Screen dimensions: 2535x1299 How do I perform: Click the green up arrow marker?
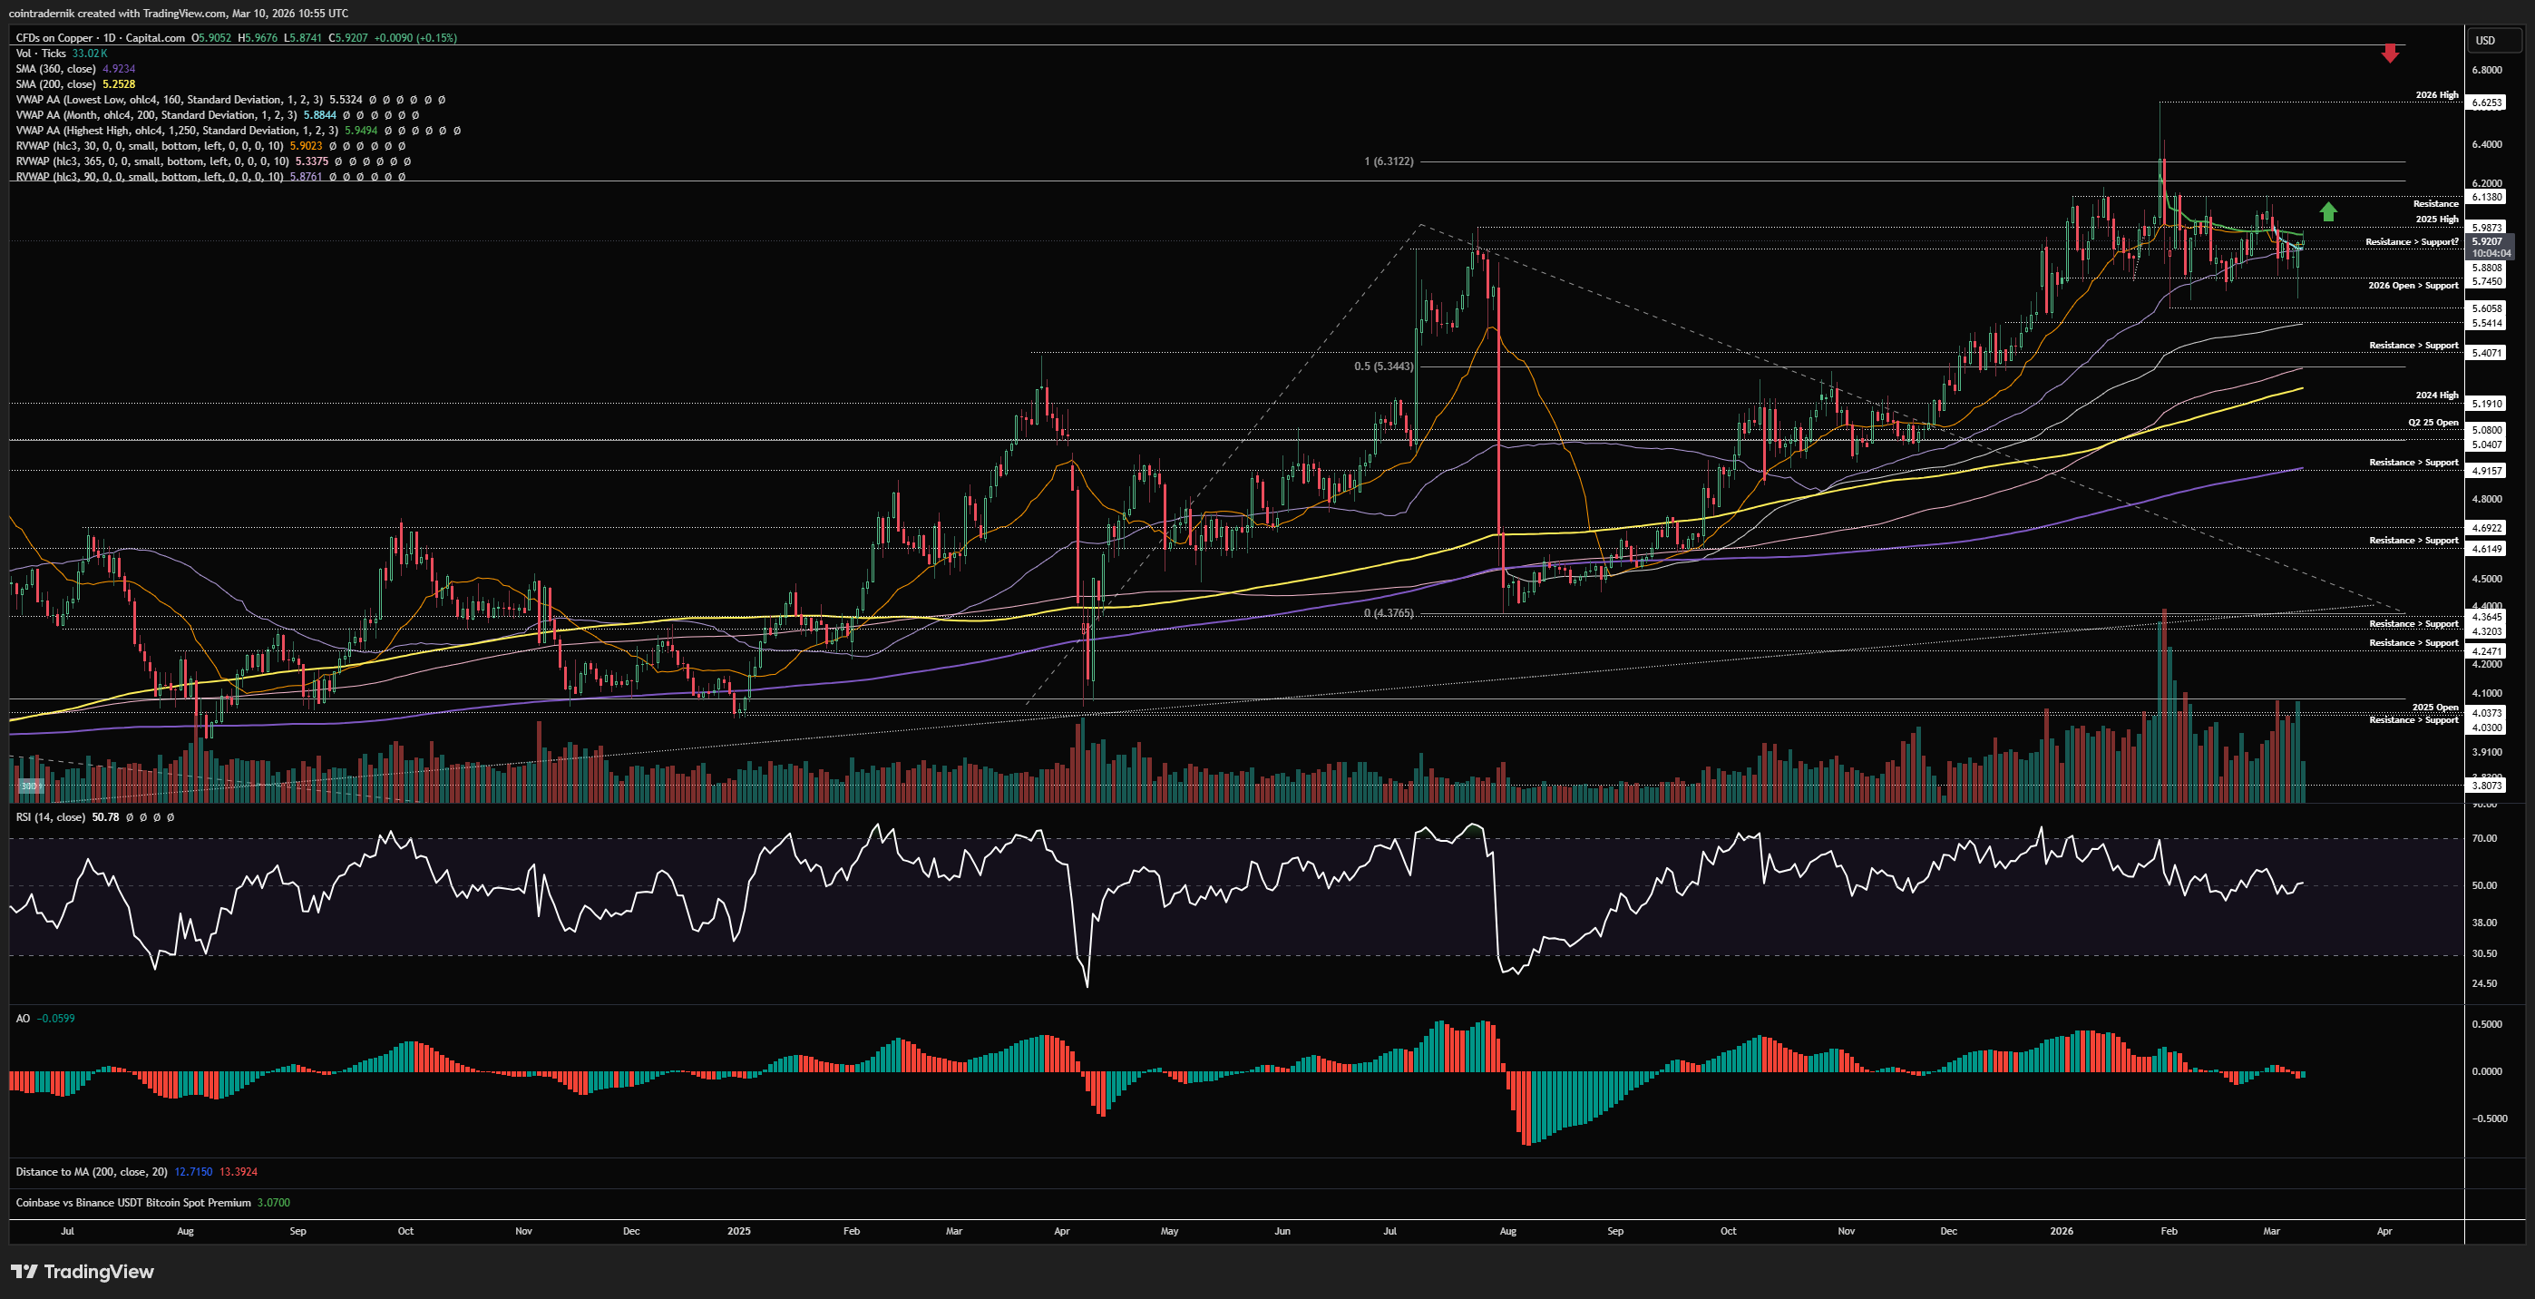pos(2327,211)
